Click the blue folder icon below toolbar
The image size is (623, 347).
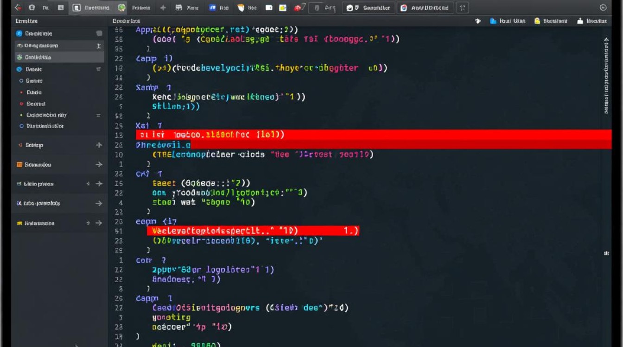[493, 21]
